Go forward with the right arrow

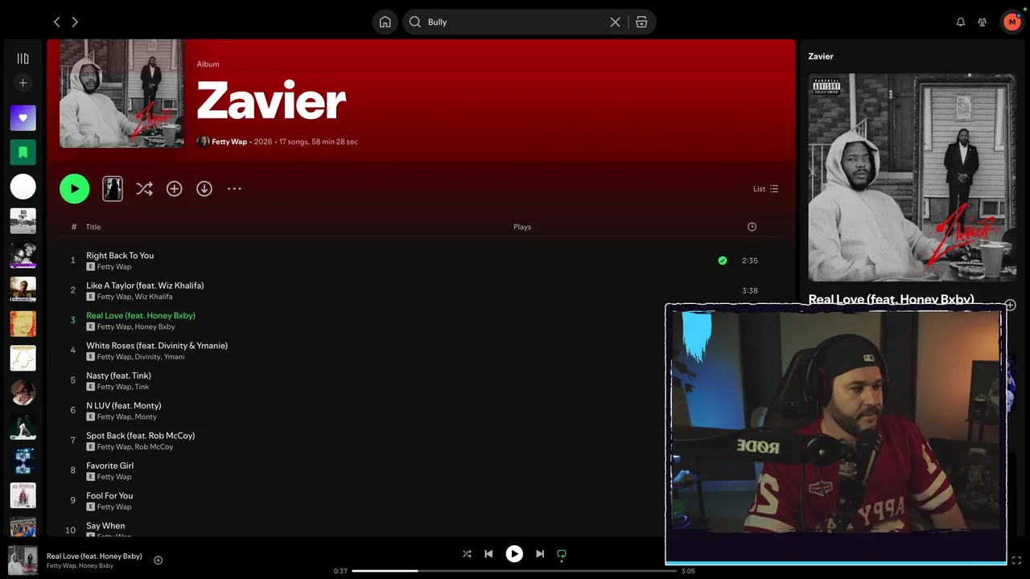[x=75, y=23]
